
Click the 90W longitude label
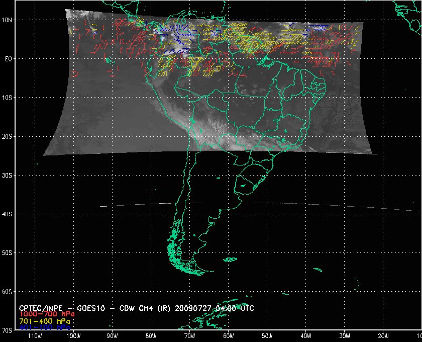[x=112, y=336]
